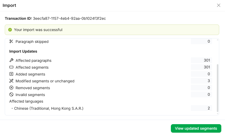Click the Import Updates section heading

pos(23,51)
